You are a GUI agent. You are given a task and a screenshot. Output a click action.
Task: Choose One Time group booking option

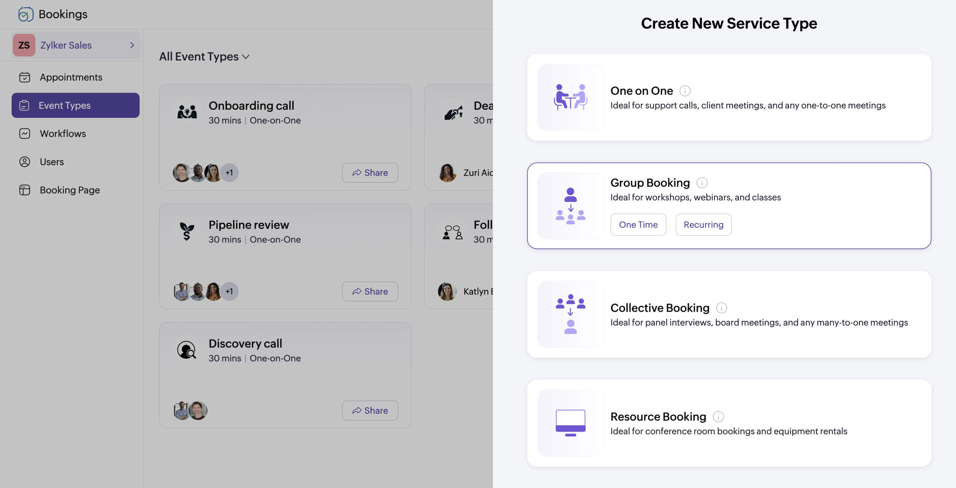638,225
